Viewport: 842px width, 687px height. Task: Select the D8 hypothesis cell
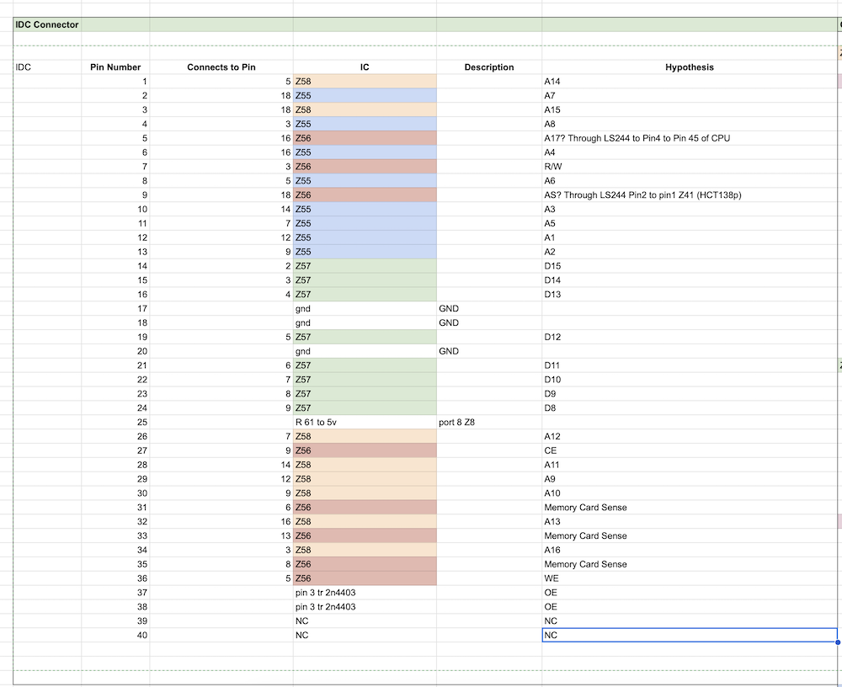tap(690, 408)
